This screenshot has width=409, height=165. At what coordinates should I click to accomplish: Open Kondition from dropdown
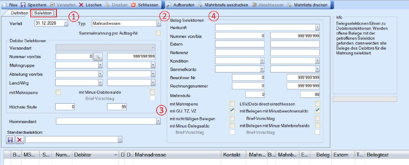pos(262,61)
